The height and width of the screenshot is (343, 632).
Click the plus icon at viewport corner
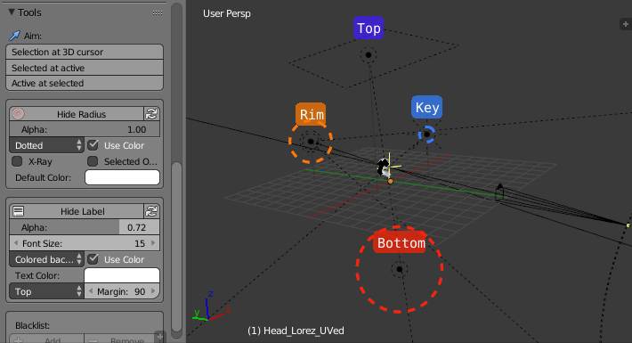(626, 24)
